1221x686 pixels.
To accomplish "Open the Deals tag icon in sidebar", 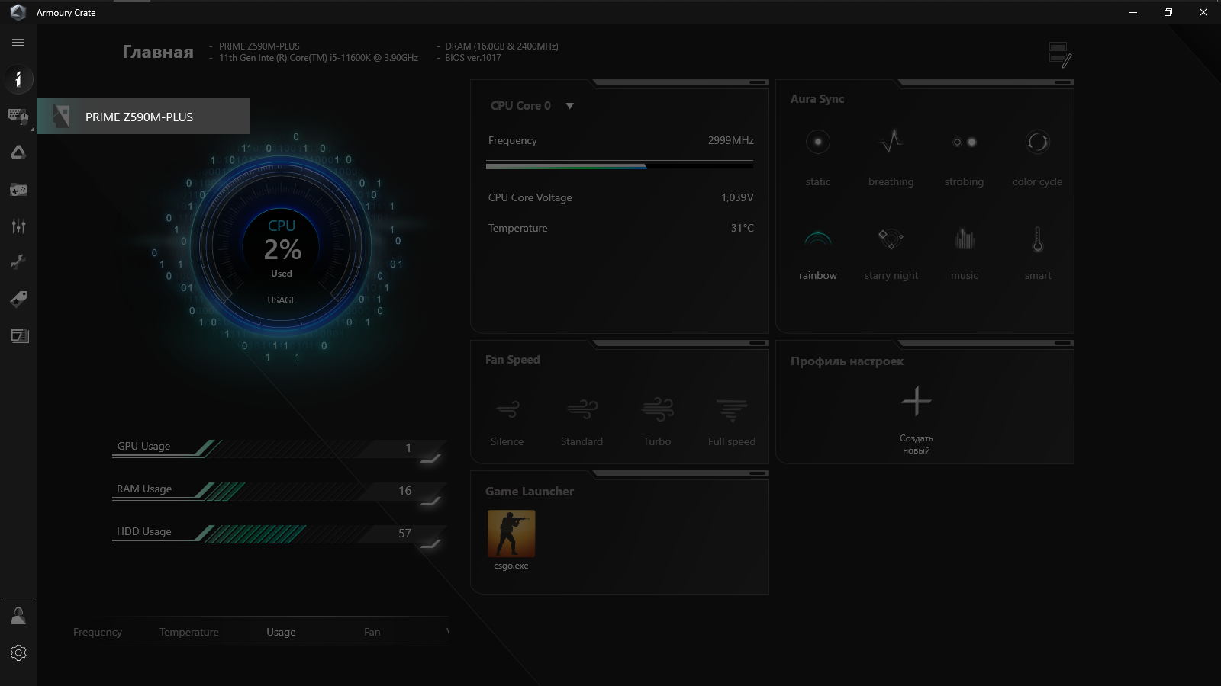I will point(18,299).
